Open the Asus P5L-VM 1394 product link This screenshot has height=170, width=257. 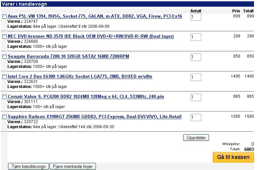coord(95,16)
